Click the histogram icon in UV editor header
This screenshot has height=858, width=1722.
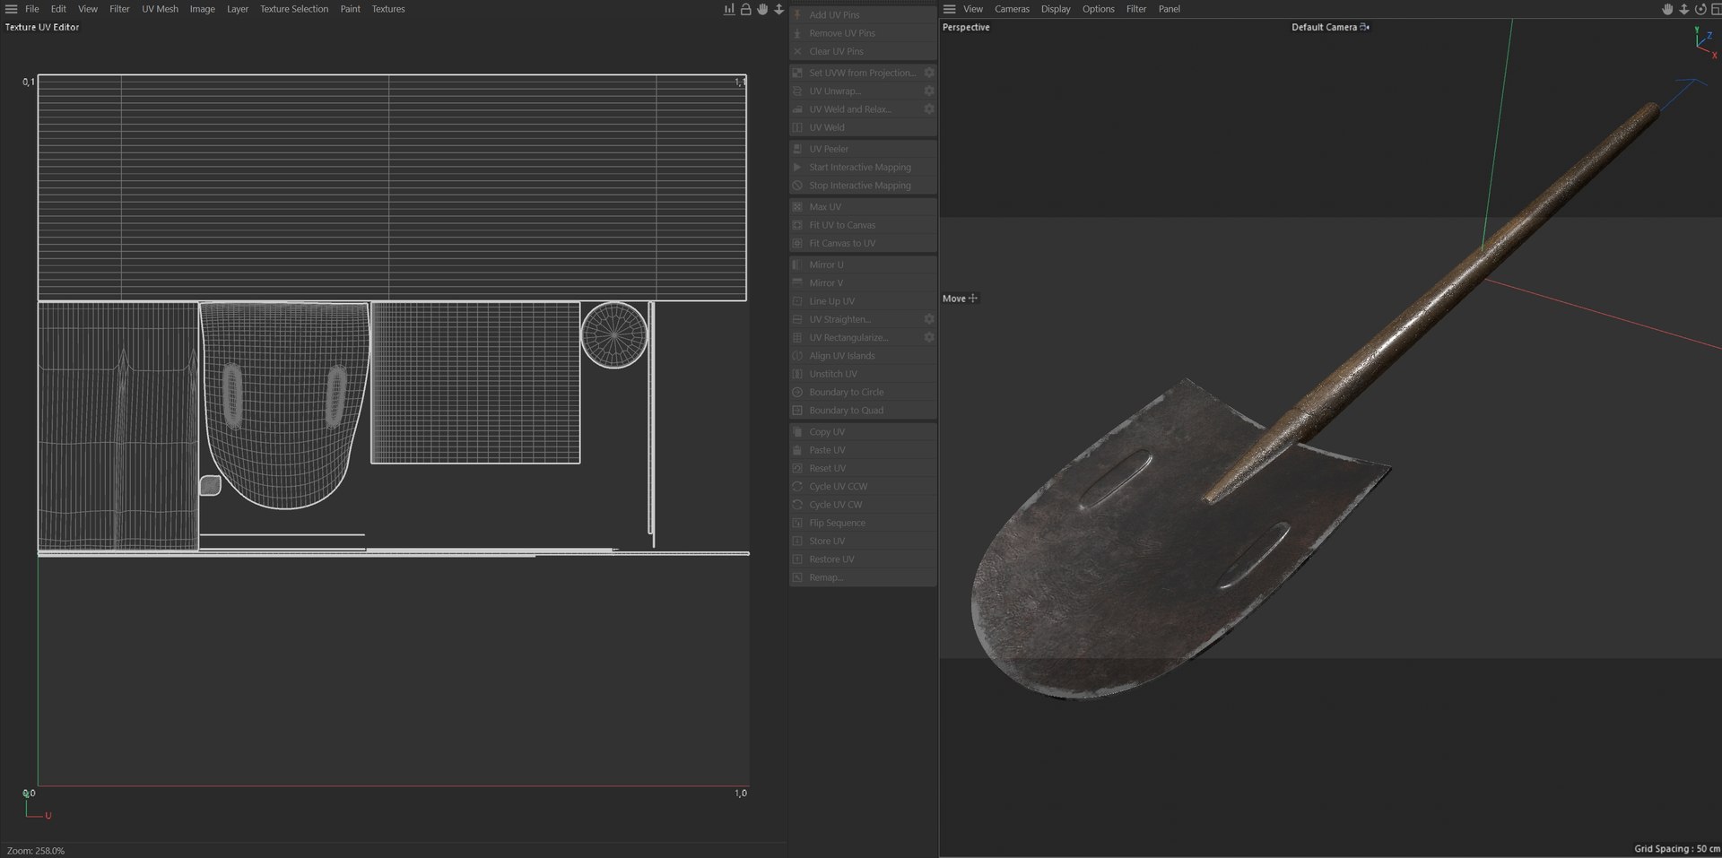(729, 9)
